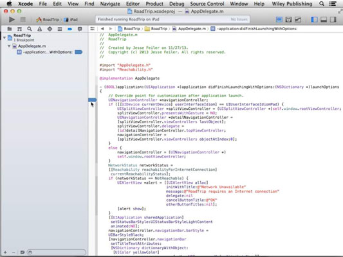Open the Find navigator
343x257 pixels.
(30, 29)
